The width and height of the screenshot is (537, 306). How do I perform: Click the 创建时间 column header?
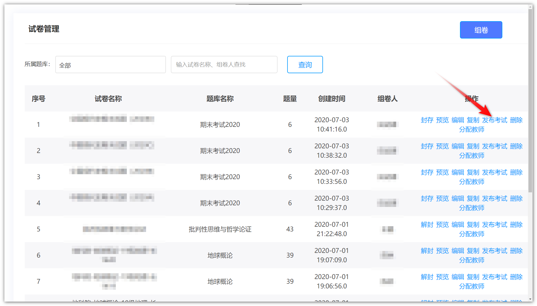coord(331,99)
